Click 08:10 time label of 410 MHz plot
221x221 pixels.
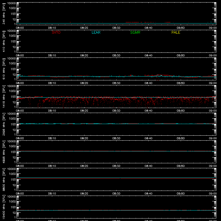(52, 56)
